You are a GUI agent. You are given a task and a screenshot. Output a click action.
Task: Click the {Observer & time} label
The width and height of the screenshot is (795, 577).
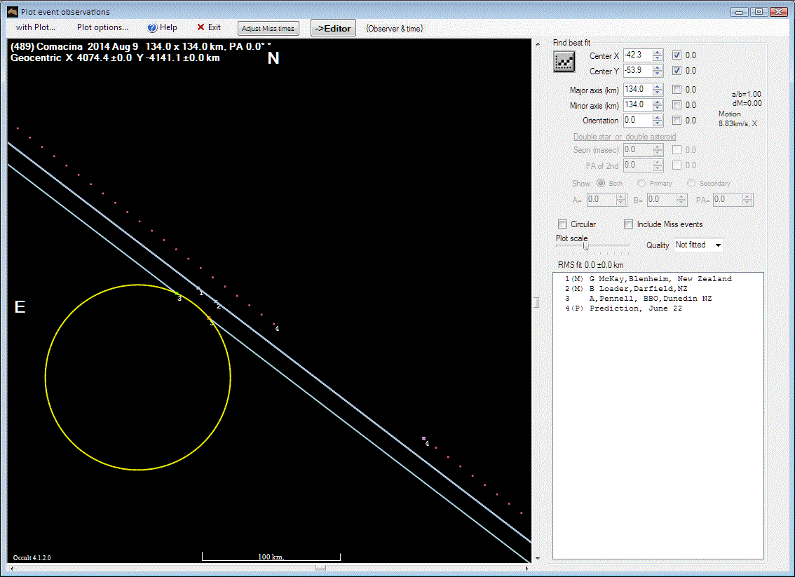[x=395, y=28]
